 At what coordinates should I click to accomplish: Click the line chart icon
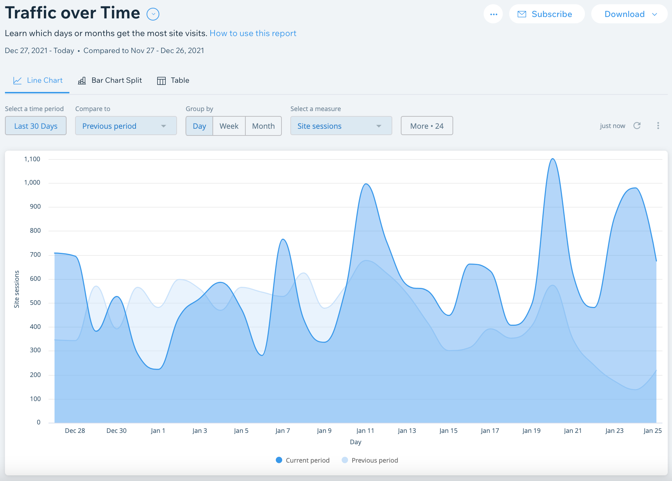coord(17,81)
